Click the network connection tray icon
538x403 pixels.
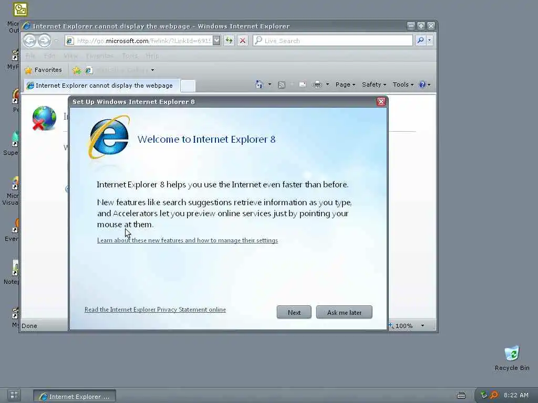pos(483,395)
